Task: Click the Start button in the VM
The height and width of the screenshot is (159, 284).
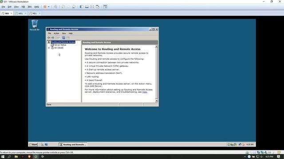Action: (x=33, y=144)
